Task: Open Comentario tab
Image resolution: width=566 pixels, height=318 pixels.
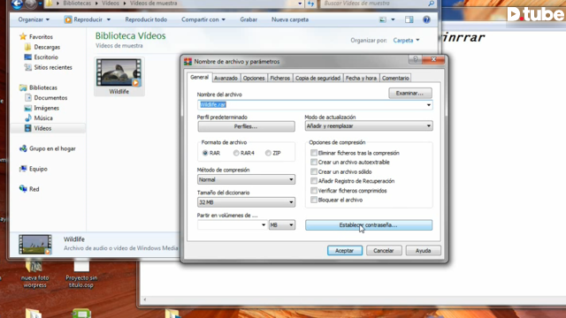Action: 395,78
